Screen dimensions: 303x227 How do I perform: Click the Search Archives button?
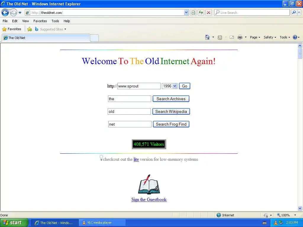[x=171, y=99]
